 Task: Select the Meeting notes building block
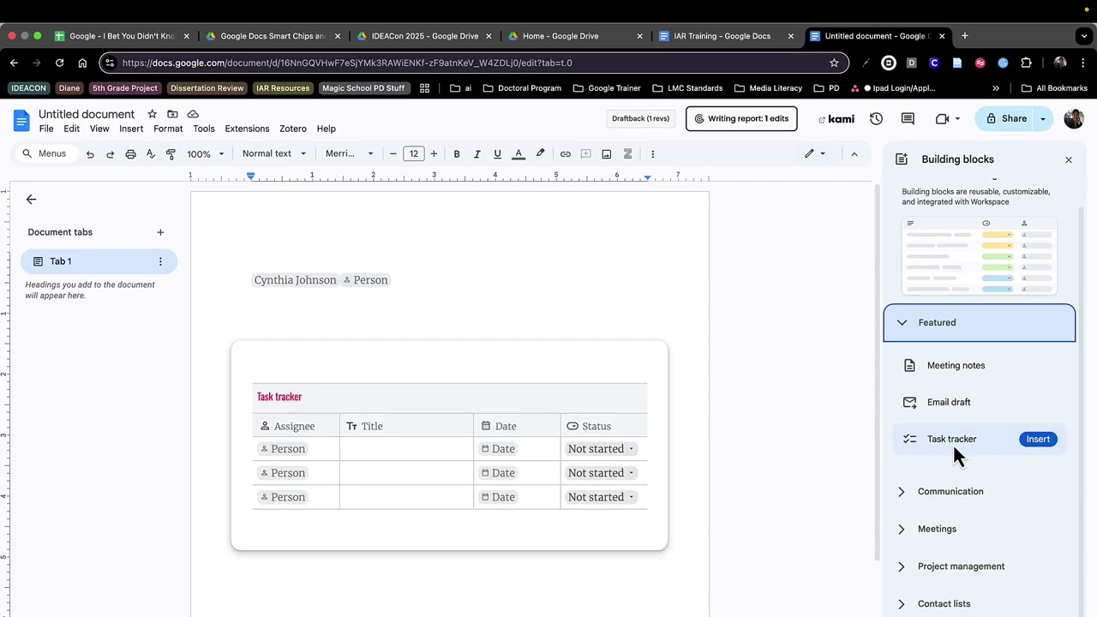click(x=980, y=366)
